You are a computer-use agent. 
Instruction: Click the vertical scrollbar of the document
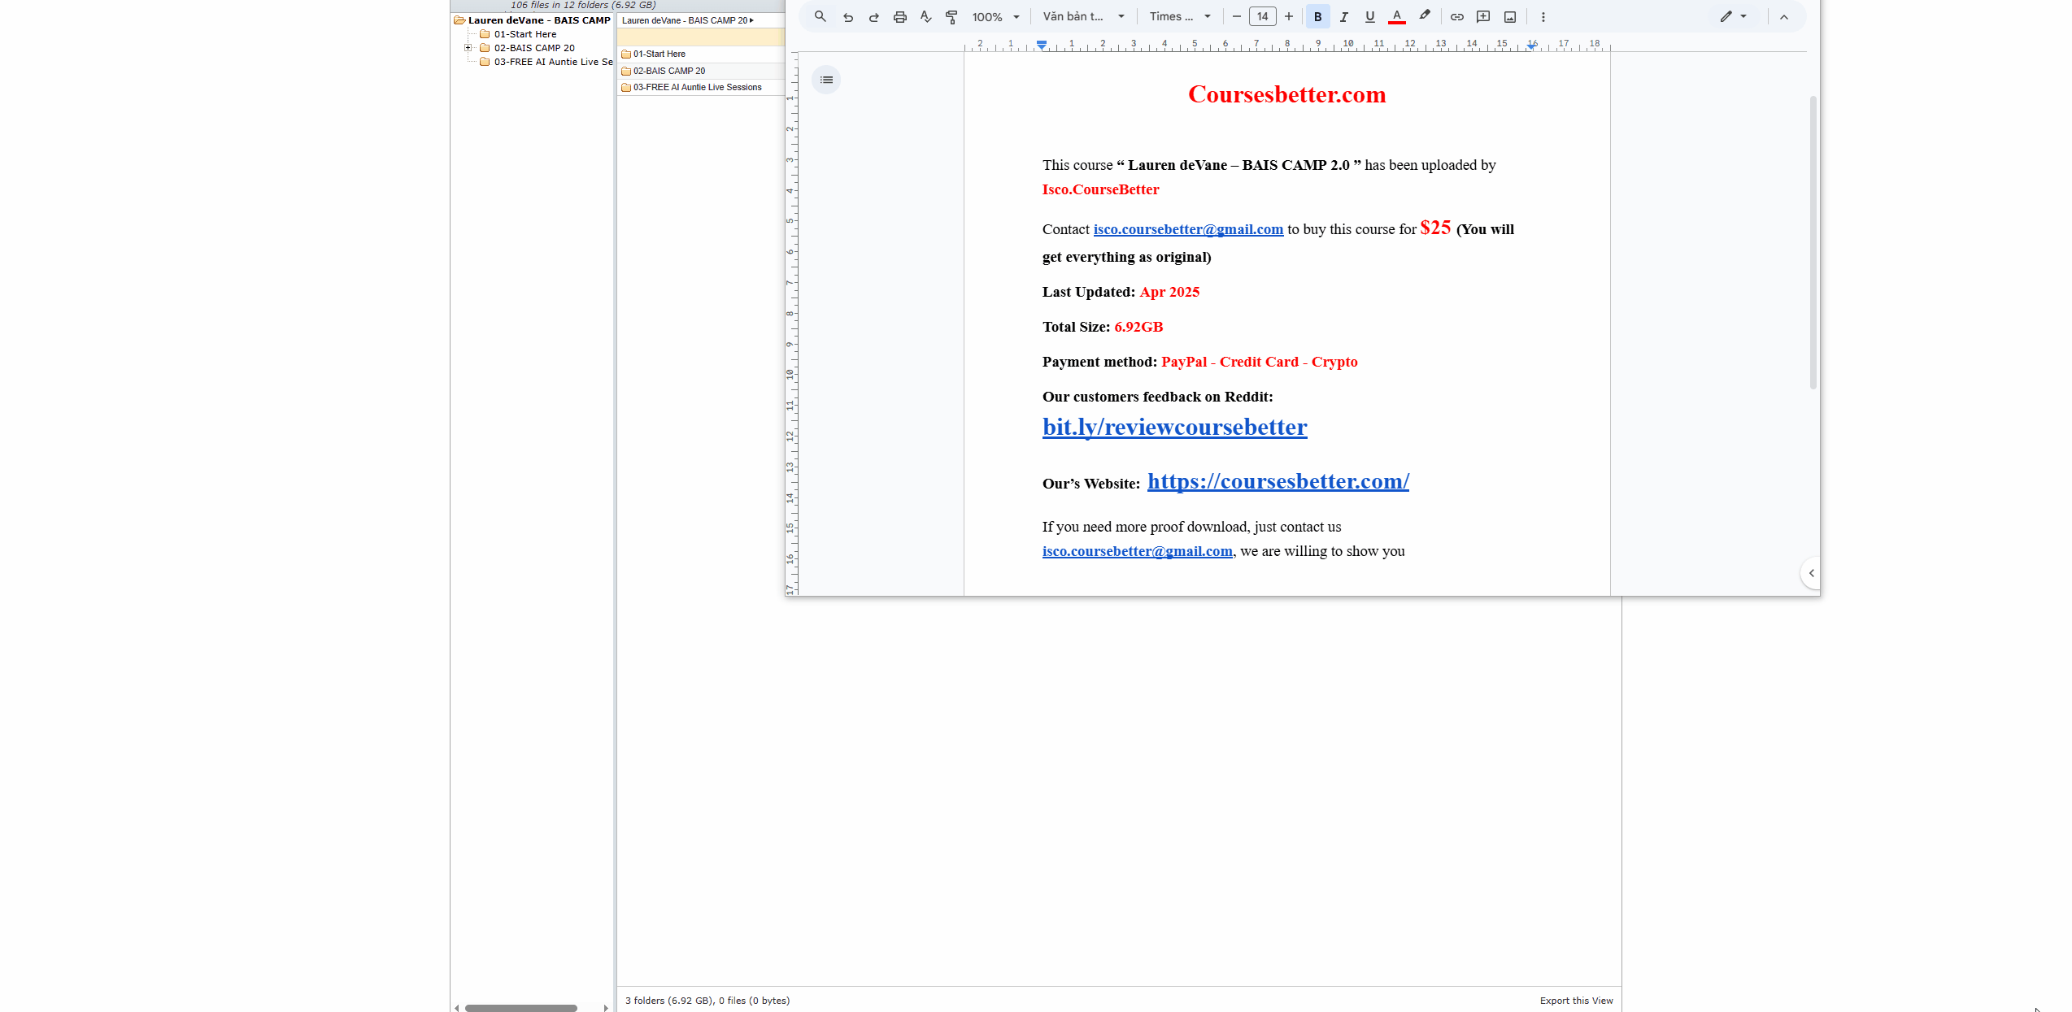[x=1813, y=242]
